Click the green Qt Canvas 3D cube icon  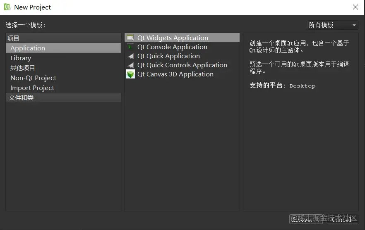pyautogui.click(x=130, y=74)
